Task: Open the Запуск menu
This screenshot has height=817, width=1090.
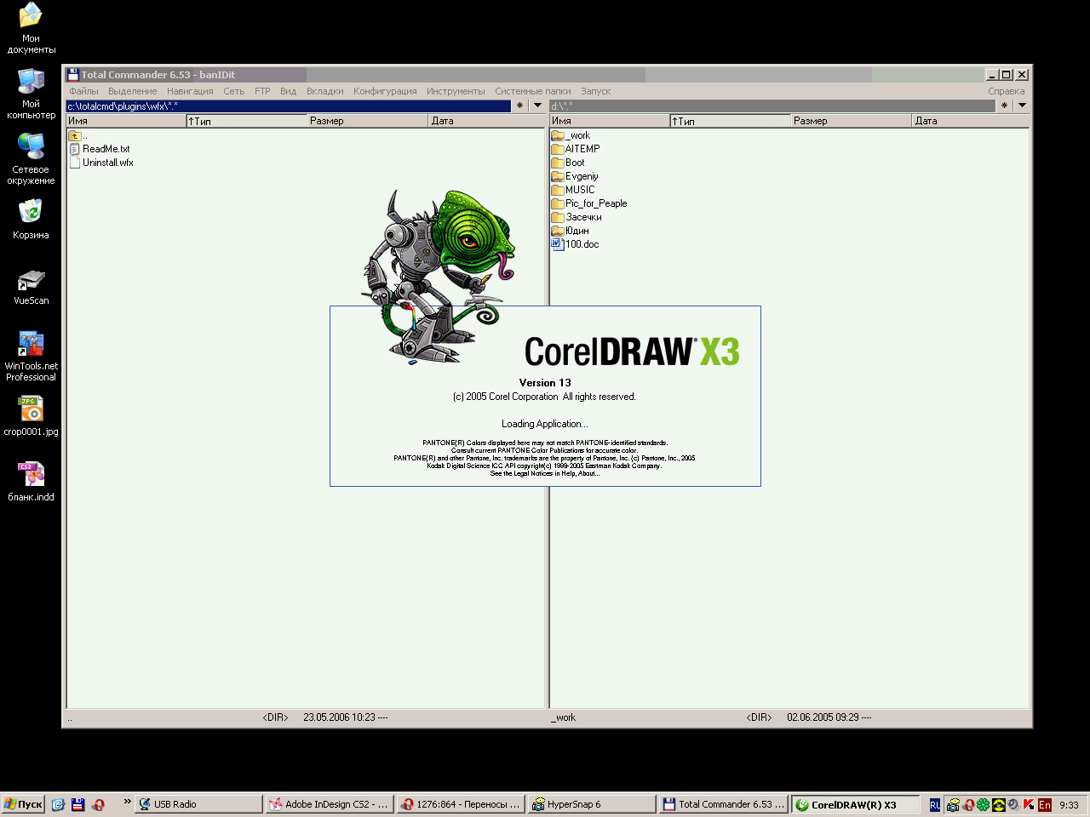Action: pos(596,91)
